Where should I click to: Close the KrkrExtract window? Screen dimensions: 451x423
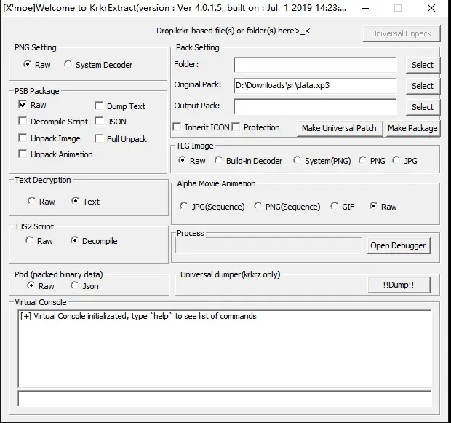pyautogui.click(x=431, y=8)
